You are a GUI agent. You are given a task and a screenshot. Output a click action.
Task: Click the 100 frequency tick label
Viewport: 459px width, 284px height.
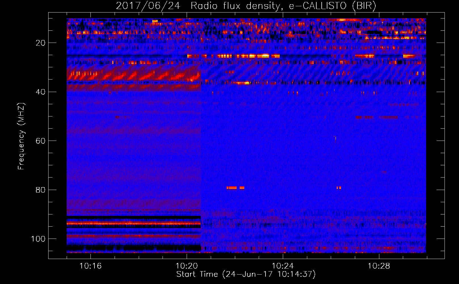point(38,239)
